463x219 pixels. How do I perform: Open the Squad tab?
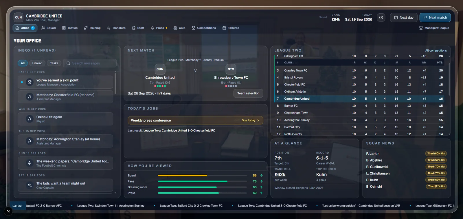pos(48,28)
